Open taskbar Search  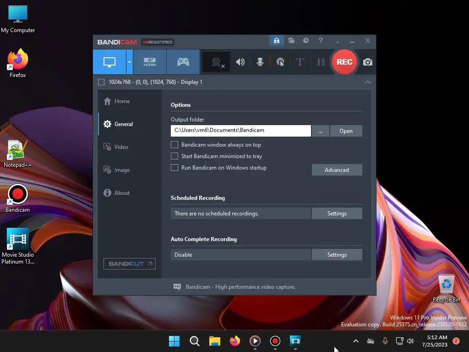(194, 341)
